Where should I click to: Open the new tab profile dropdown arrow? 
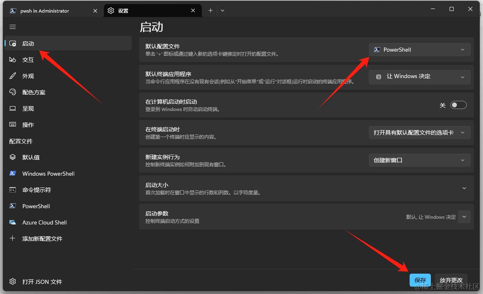pos(223,11)
